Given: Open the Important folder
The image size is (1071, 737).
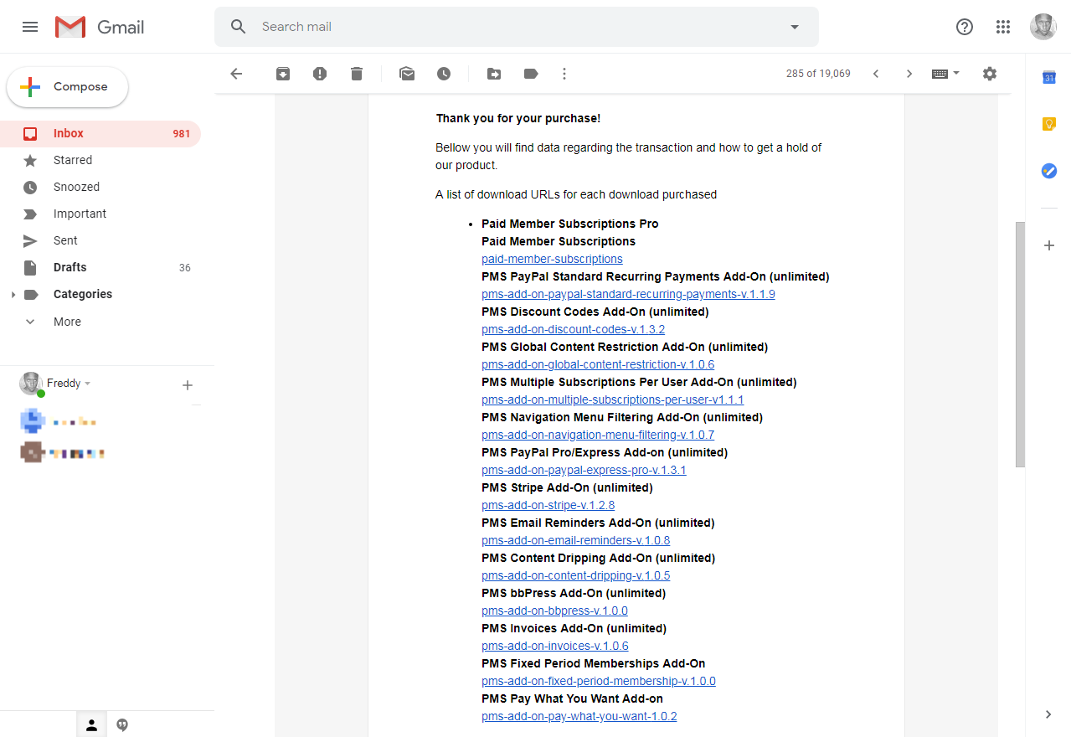Looking at the screenshot, I should [100, 214].
